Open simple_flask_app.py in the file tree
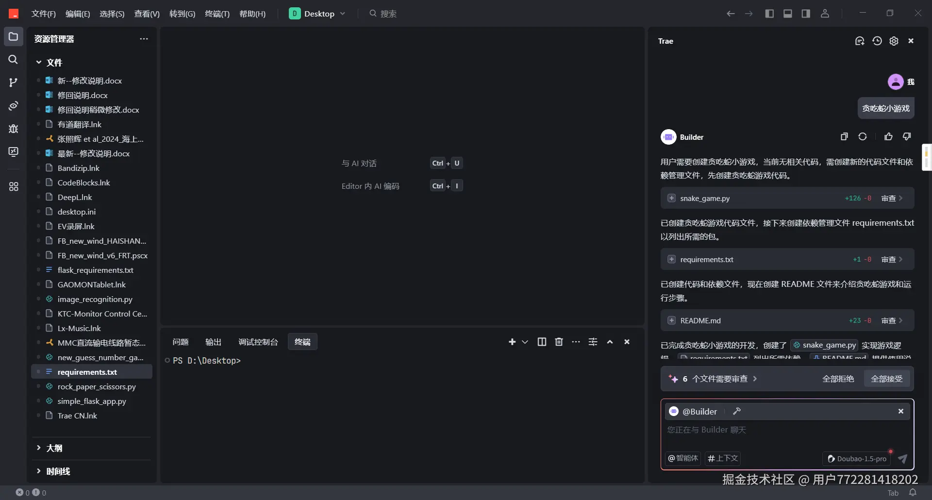932x500 pixels. coord(92,401)
